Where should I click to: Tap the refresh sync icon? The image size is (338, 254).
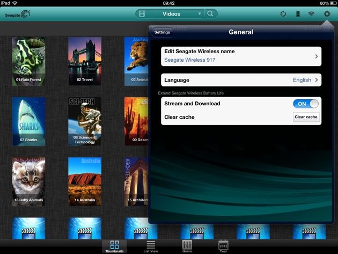pos(283,14)
